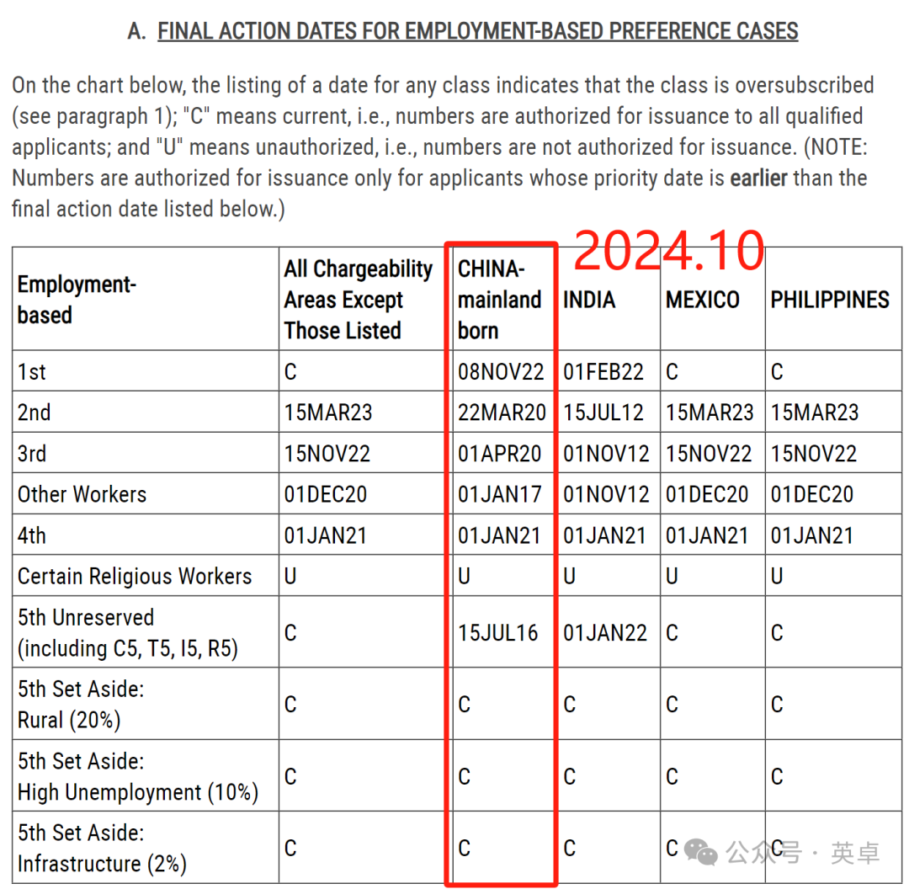Click the '5th Set Aside: High Unemployment (10%)' label

click(x=138, y=776)
